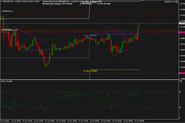Click the P Day: 1.46955 pivot label
The image size is (185, 123).
tap(90, 35)
